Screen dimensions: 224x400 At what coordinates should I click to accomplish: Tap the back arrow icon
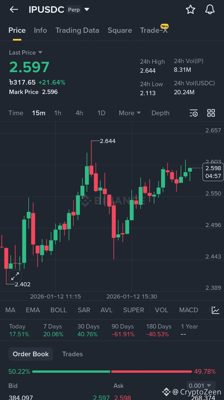coord(14,10)
